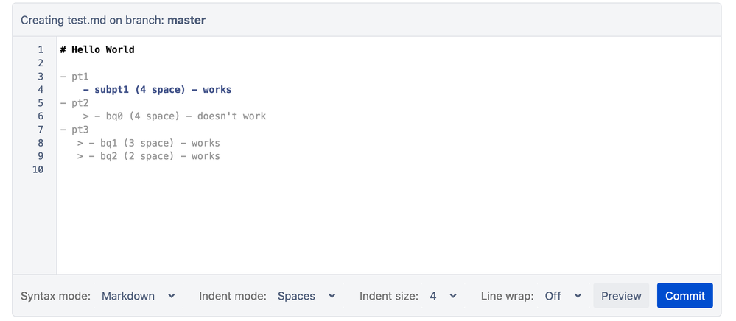Click the pt2 list item line
Screen dimensions: 736x321
pyautogui.click(x=74, y=103)
